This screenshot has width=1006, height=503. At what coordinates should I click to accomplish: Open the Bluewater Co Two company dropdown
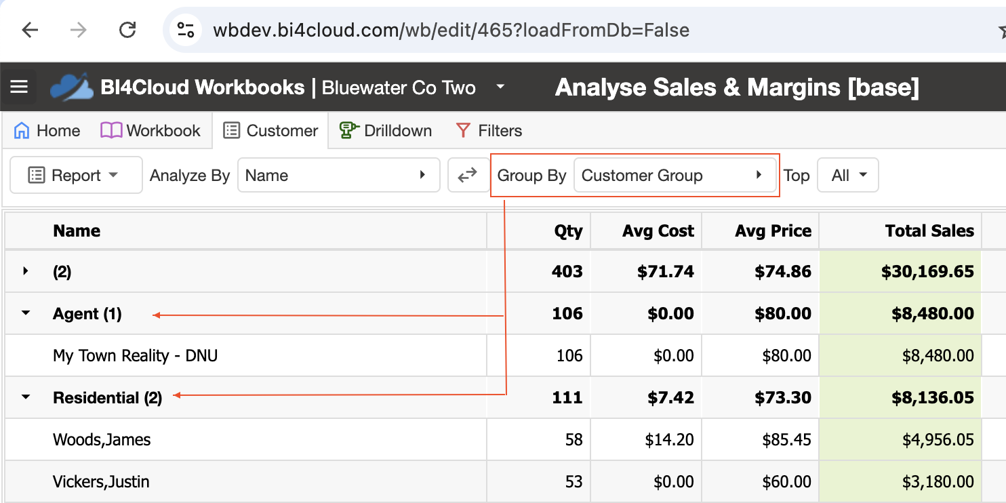tap(500, 87)
